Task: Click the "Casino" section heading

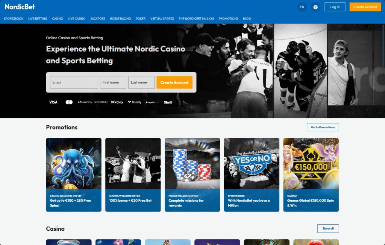Action: (55, 229)
